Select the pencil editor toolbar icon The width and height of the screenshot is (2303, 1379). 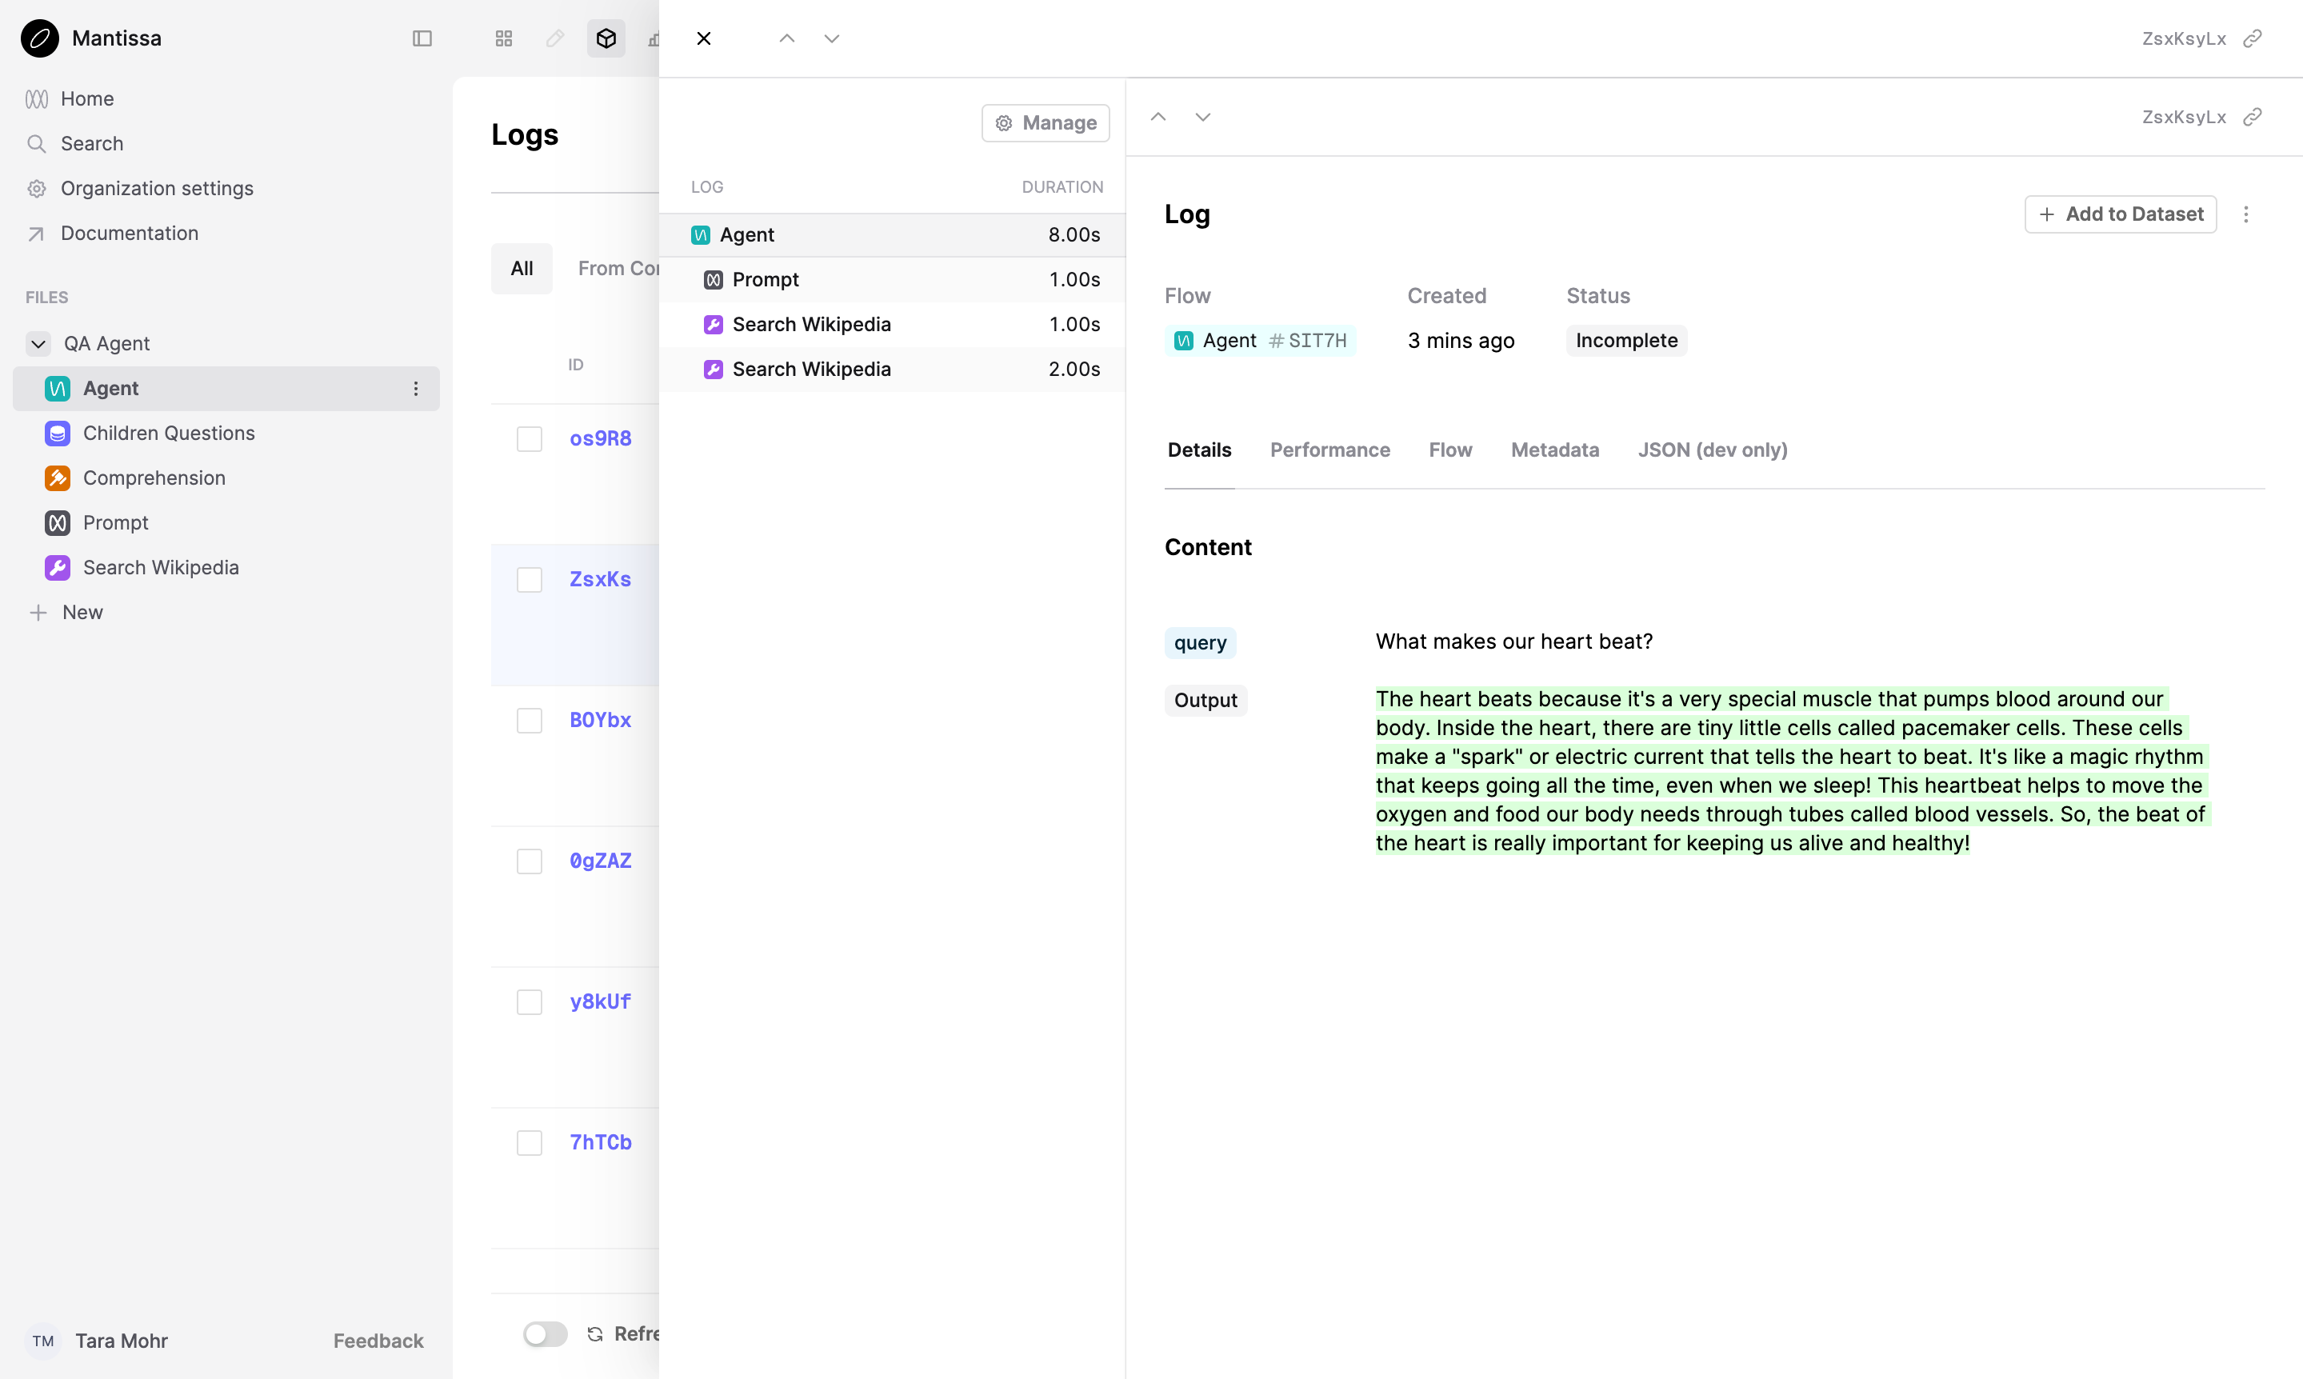tap(554, 38)
